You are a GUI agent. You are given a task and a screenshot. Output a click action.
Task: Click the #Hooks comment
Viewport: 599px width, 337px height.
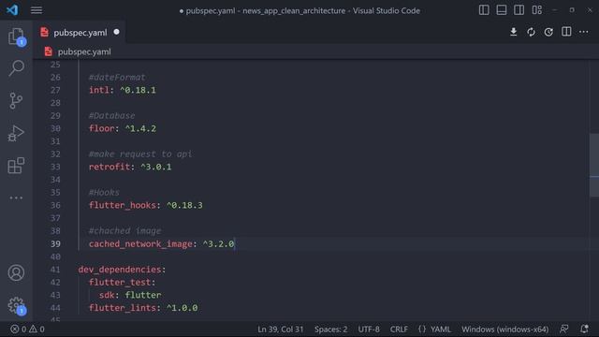pos(104,193)
